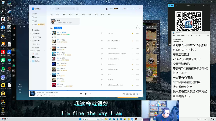Open the Kugou main menu icon
Screen dimensions: 216x121
click(x=128, y=9)
